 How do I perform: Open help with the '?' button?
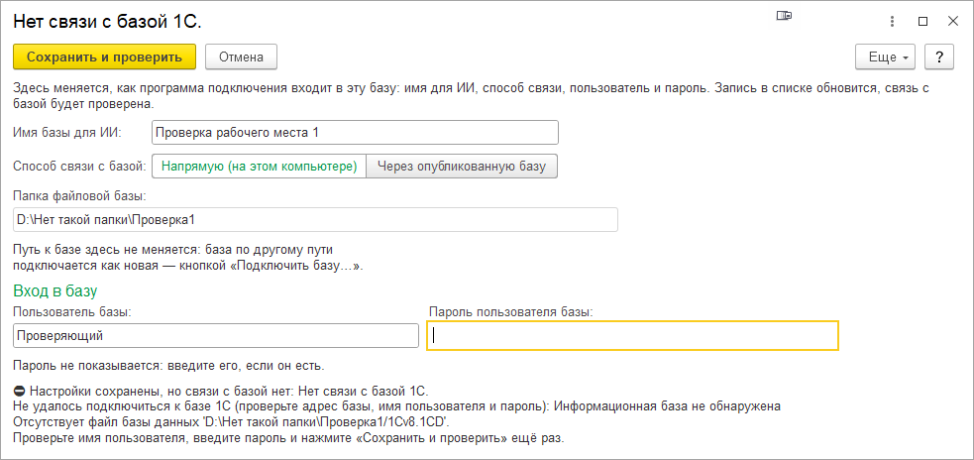pyautogui.click(x=939, y=57)
